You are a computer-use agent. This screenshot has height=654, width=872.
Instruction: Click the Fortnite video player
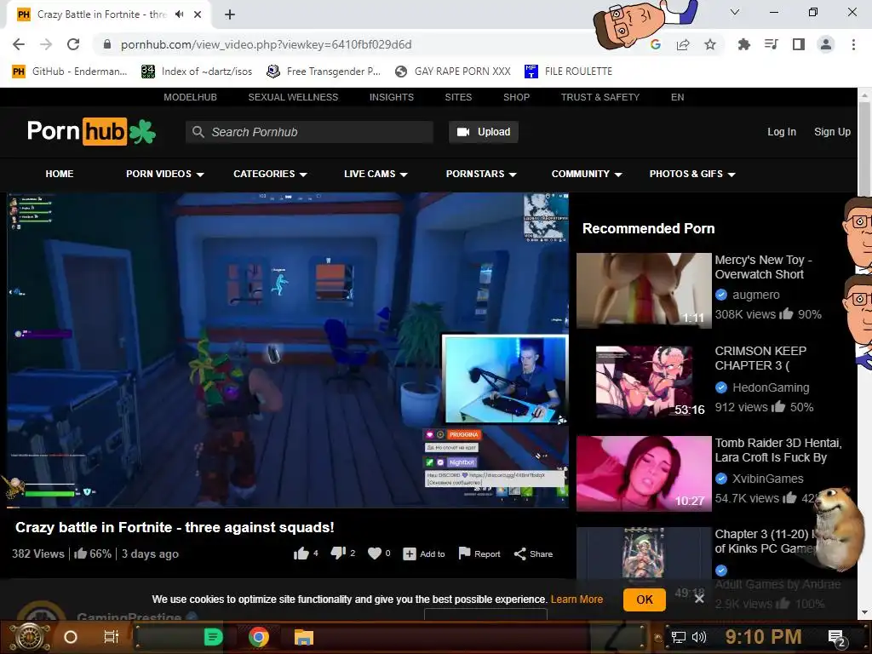click(288, 349)
